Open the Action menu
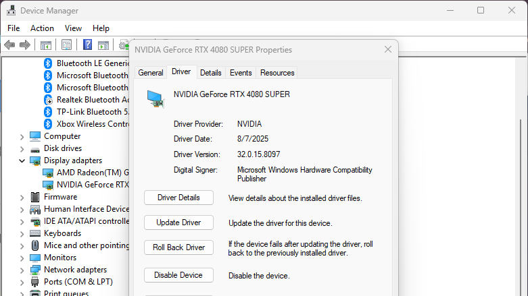The image size is (528, 296). 42,28
